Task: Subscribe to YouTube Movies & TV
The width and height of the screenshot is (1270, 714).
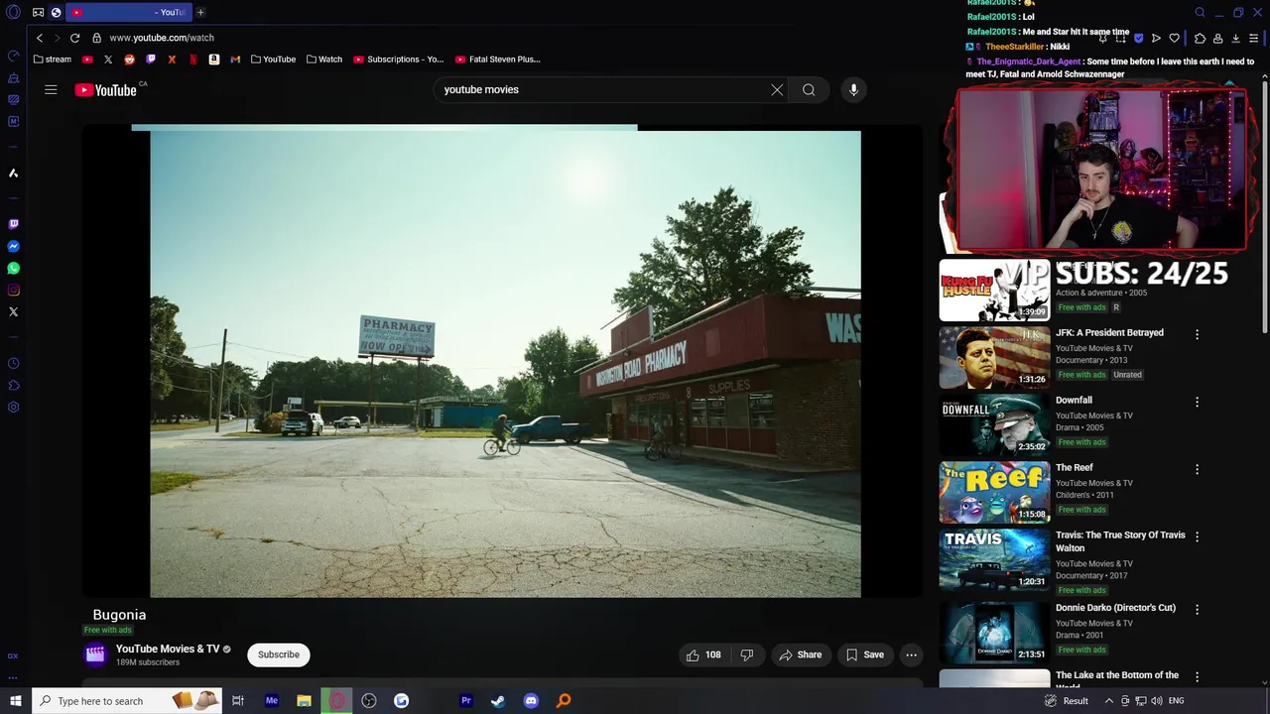Action: pyautogui.click(x=279, y=654)
